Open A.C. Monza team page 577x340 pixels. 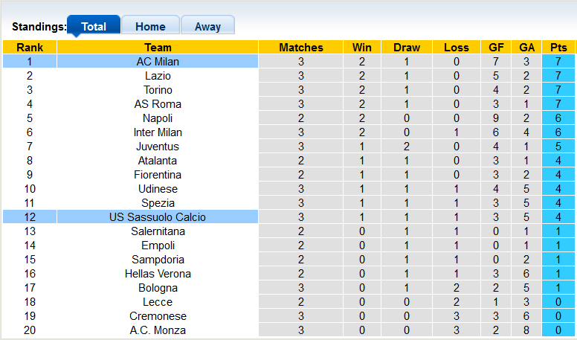pyautogui.click(x=158, y=330)
